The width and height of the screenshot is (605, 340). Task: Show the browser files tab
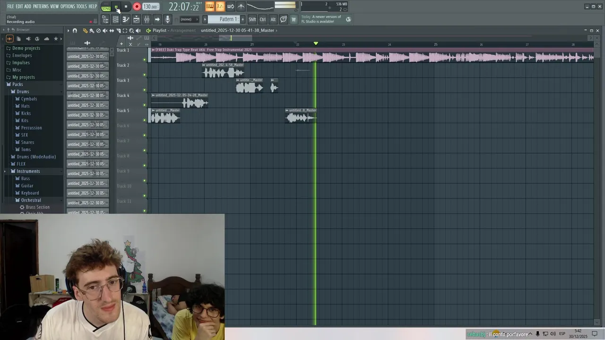[18, 39]
